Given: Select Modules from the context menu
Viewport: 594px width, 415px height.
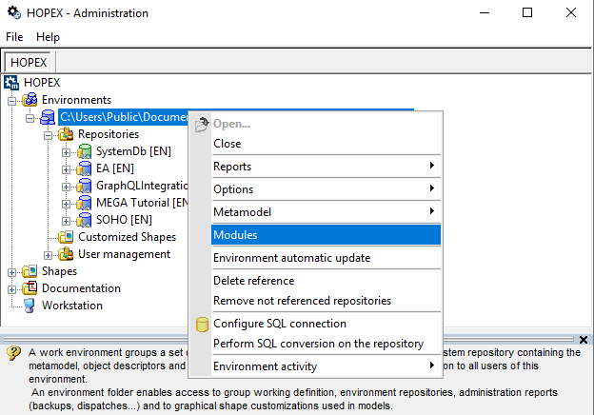Looking at the screenshot, I should click(326, 234).
